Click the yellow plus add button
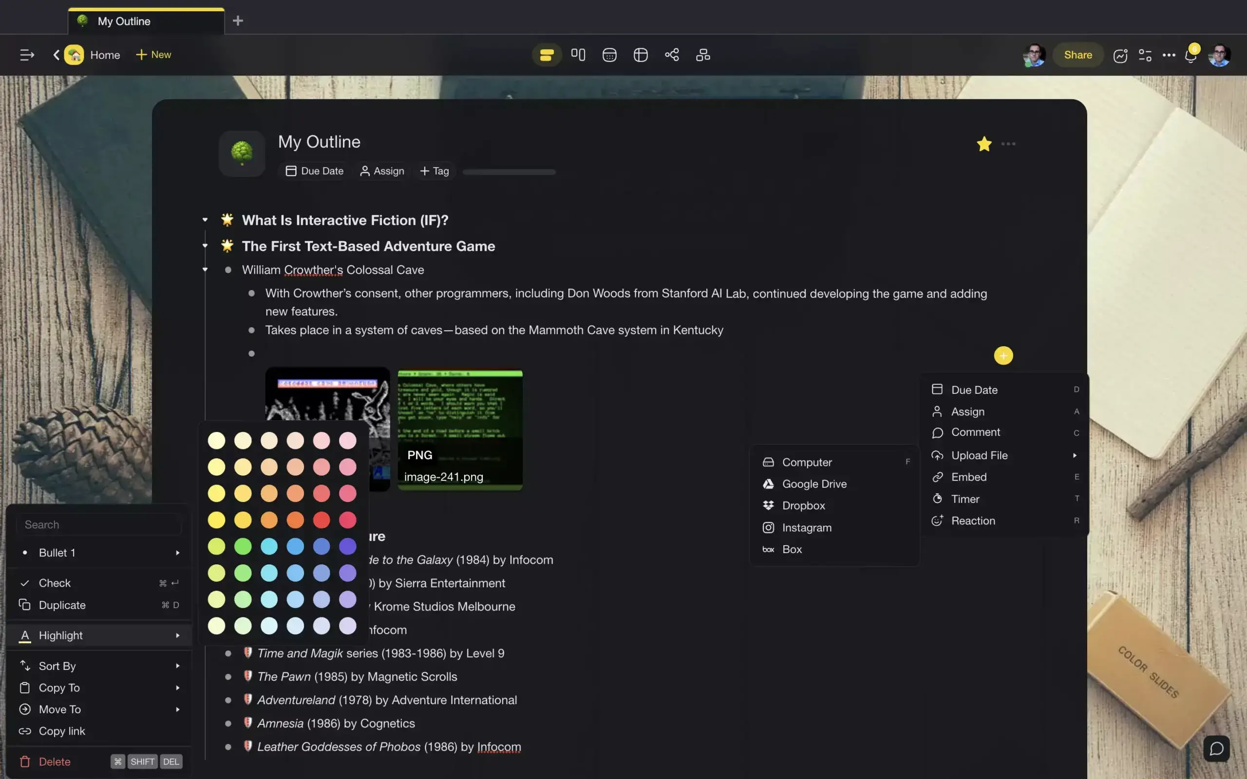This screenshot has width=1247, height=779. pyautogui.click(x=1003, y=355)
